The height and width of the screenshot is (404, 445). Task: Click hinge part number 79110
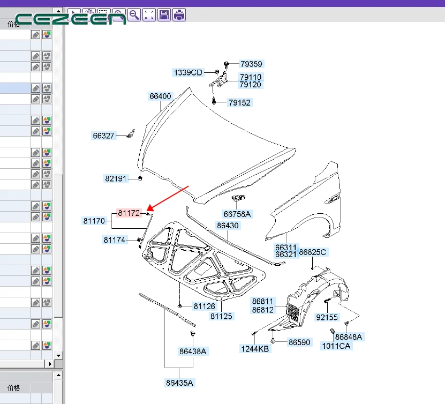coord(251,77)
